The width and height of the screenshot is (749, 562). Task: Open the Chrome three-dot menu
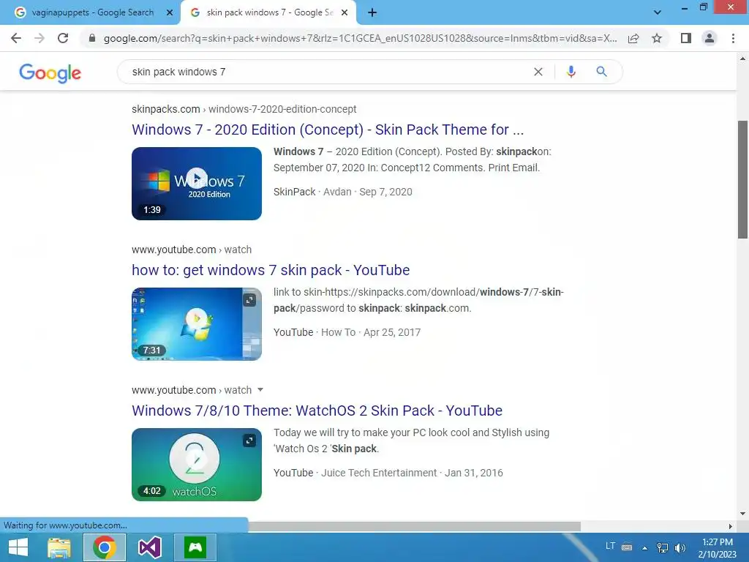(733, 38)
